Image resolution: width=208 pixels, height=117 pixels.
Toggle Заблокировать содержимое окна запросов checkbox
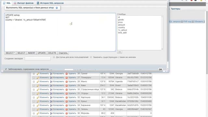point(6,69)
